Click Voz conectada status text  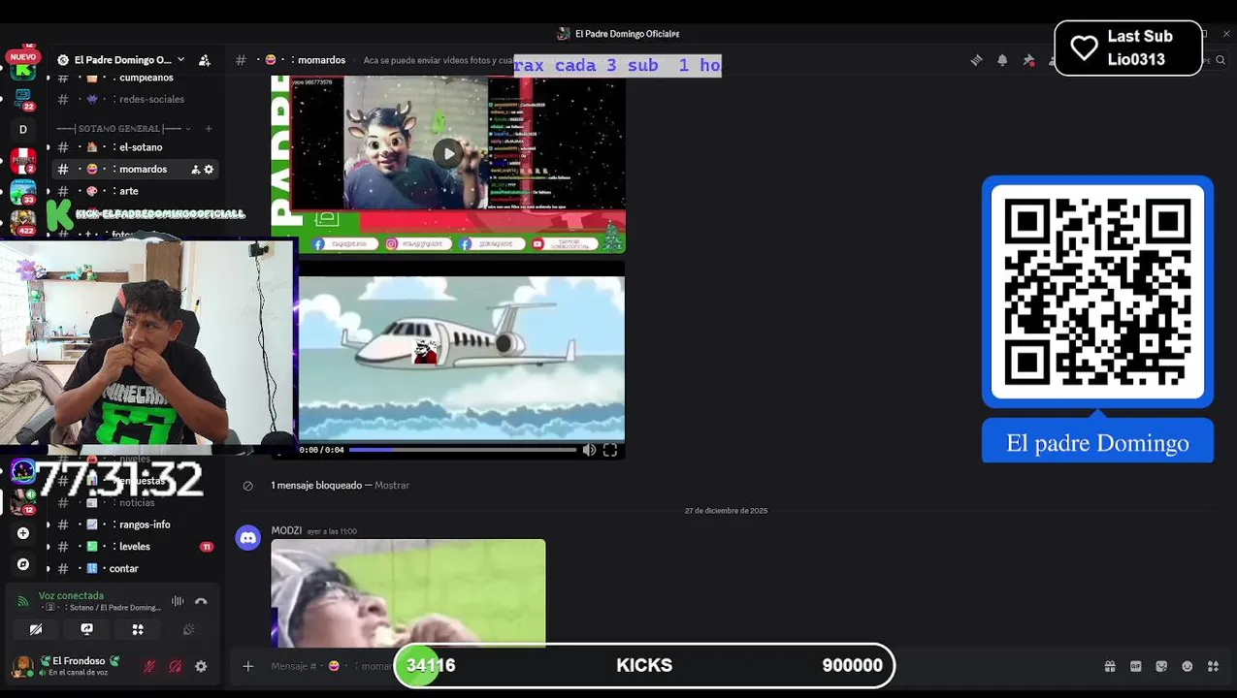tap(71, 596)
